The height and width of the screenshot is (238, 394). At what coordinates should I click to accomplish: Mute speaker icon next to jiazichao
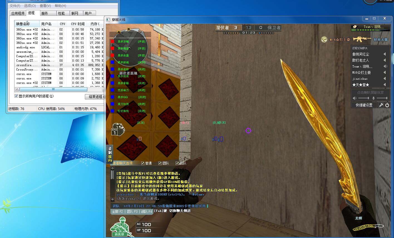click(x=385, y=79)
